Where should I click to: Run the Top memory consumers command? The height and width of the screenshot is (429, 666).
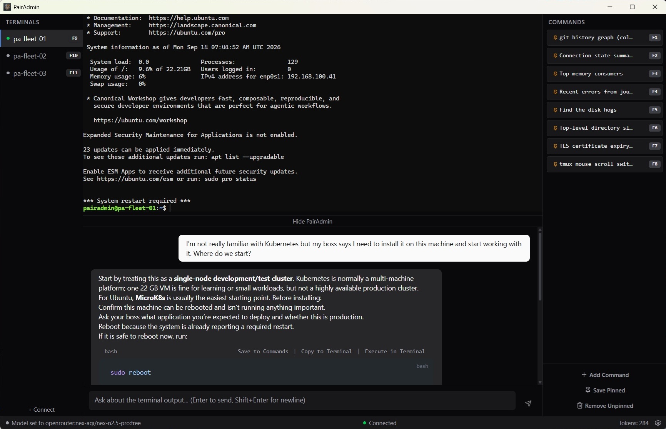[x=604, y=74]
